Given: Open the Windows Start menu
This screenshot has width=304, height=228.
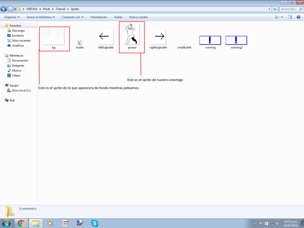Looking at the screenshot, I should [6, 223].
